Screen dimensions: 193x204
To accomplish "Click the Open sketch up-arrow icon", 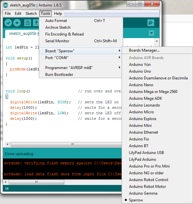I will pyautogui.click(x=36, y=23).
